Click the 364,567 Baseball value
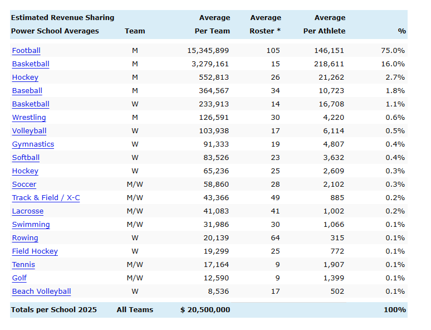 click(214, 91)
